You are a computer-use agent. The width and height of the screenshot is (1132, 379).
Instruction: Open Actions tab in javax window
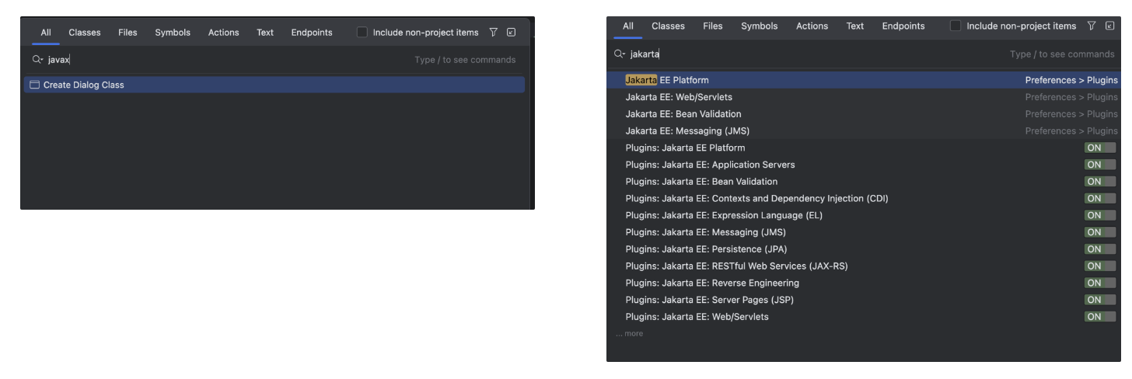click(223, 33)
